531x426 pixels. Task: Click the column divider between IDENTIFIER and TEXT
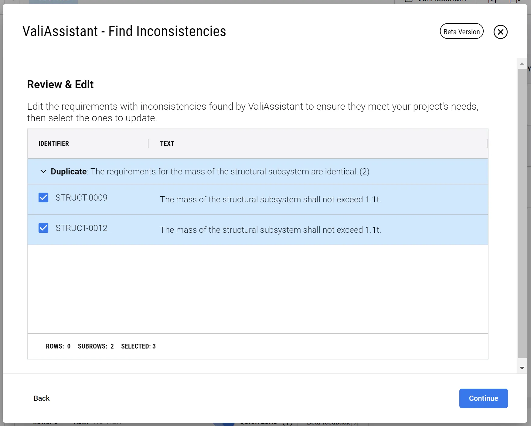pos(148,143)
